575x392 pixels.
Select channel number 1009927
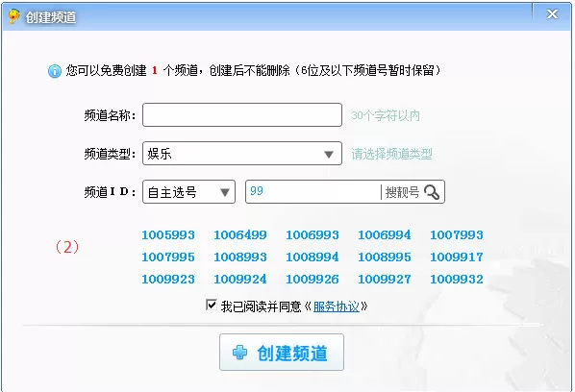click(x=385, y=280)
